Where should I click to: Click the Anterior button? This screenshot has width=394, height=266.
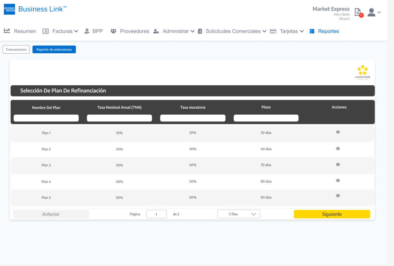[51, 214]
